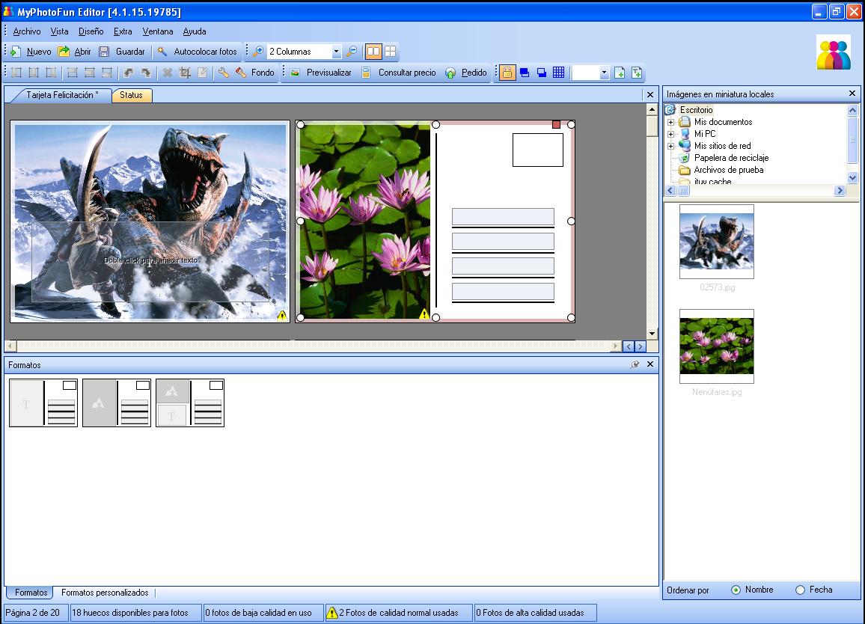Open the Archivo menu
The height and width of the screenshot is (624, 865).
coord(26,31)
